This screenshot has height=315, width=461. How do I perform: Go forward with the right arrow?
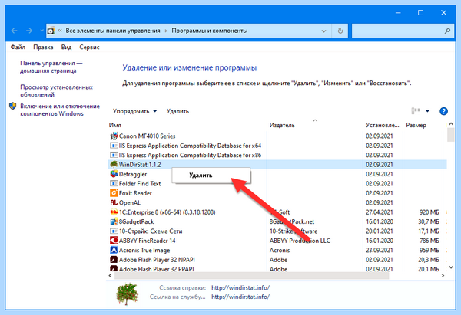(29, 31)
